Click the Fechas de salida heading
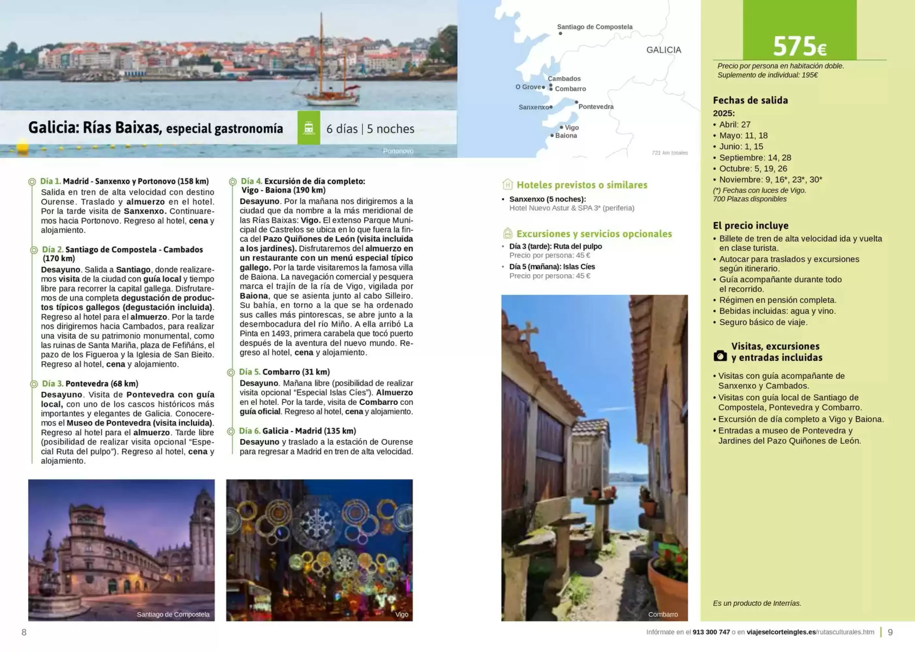Viewport: 915px width, 653px height. [x=750, y=100]
